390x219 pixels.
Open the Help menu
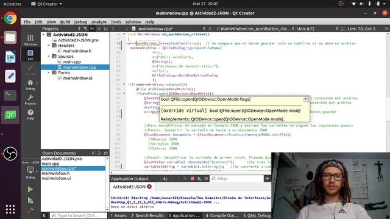coord(150,22)
